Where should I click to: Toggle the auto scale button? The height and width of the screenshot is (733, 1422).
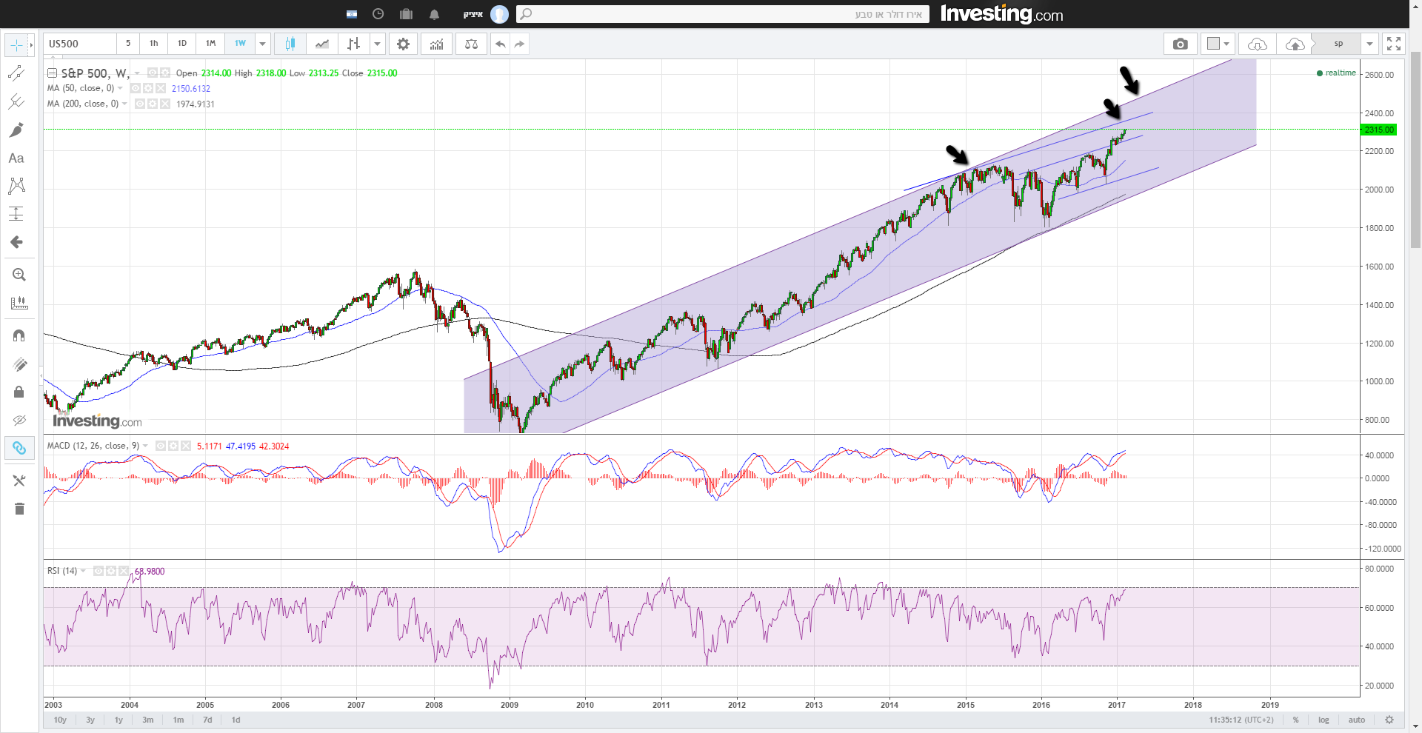(x=1357, y=720)
